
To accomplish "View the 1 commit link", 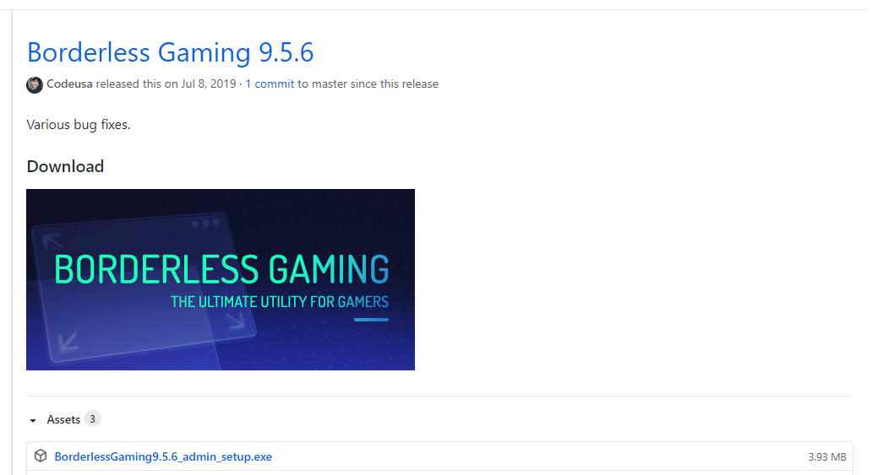I will click(270, 84).
